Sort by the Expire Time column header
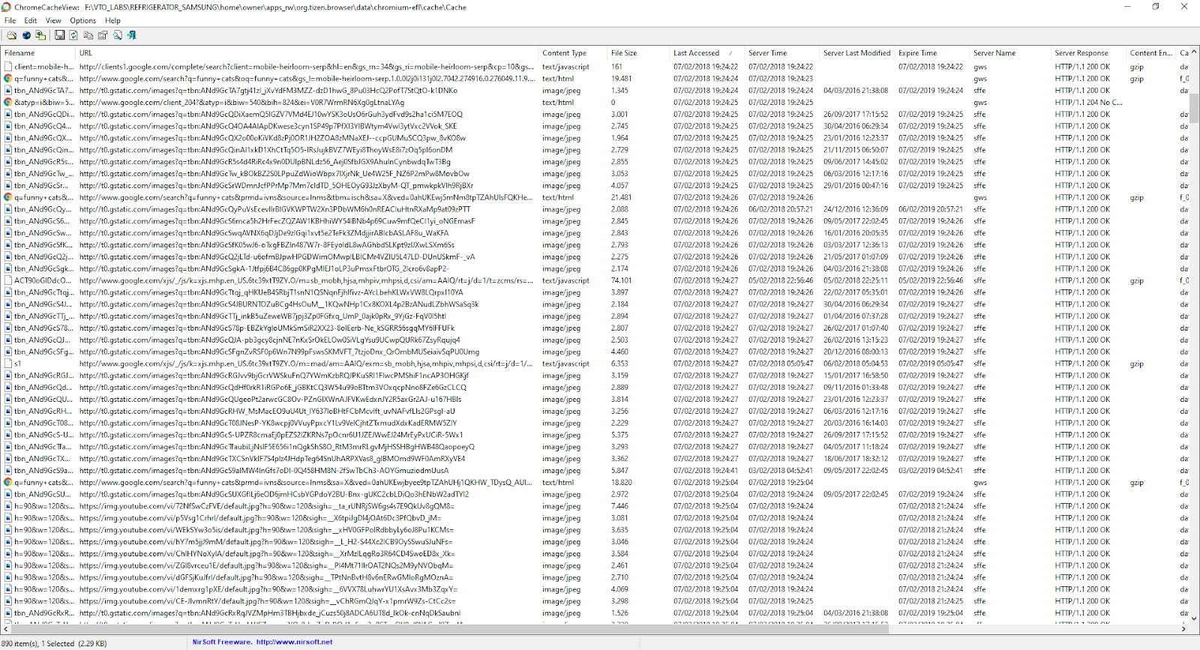 931,53
